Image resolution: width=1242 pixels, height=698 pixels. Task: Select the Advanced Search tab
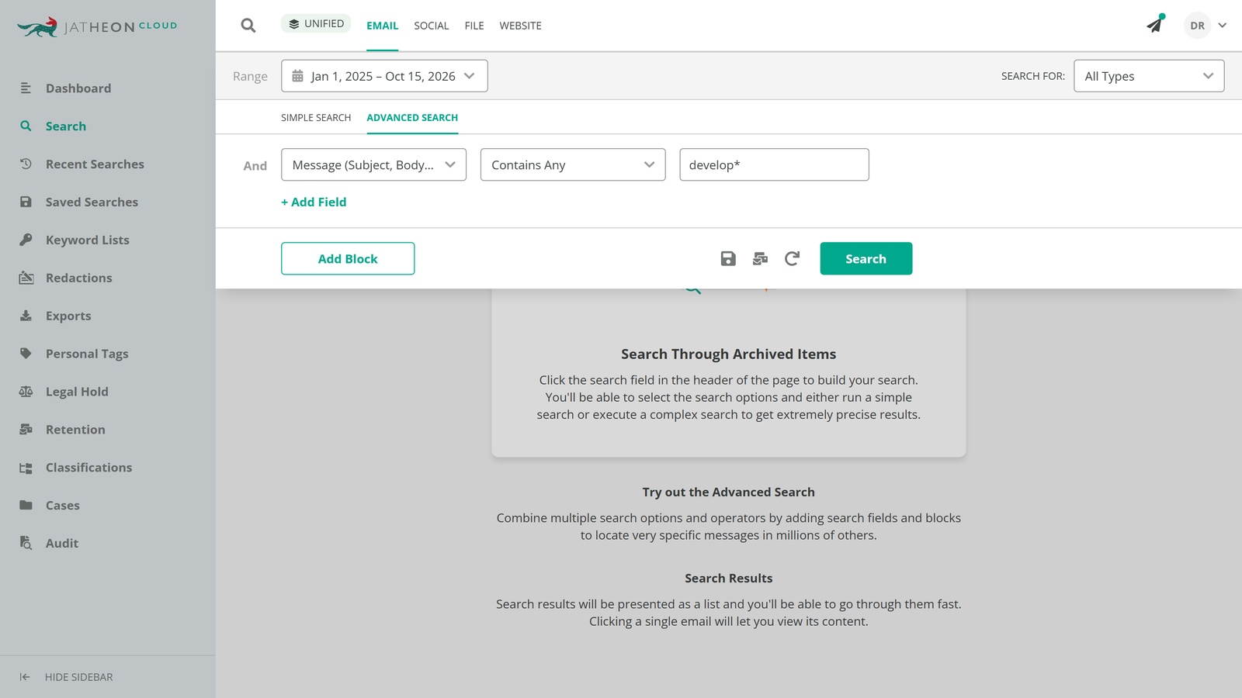pos(412,118)
